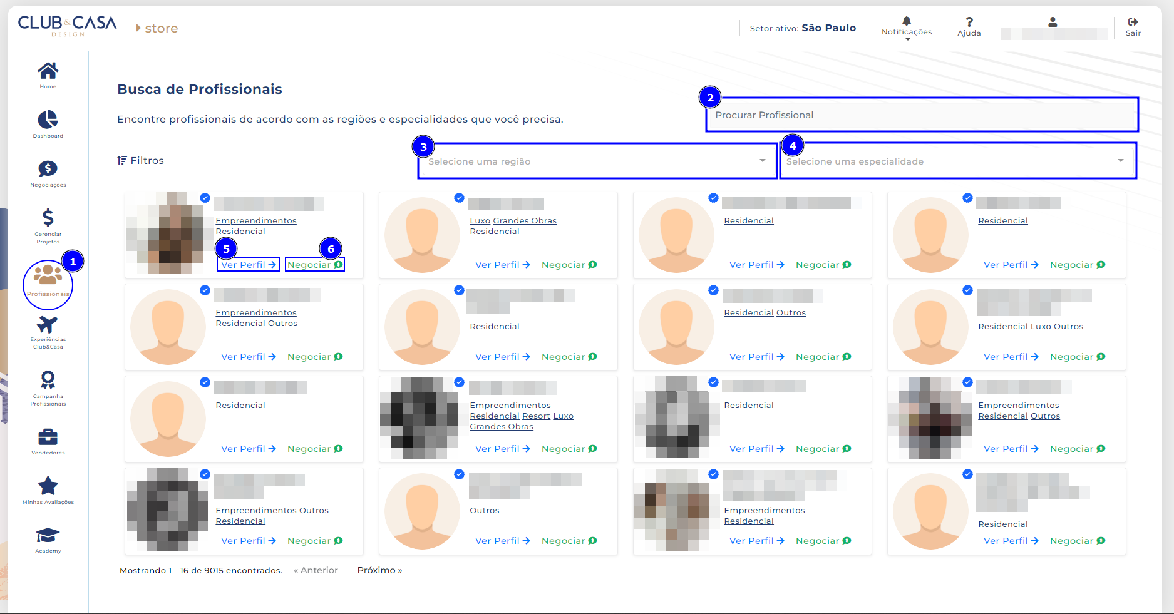Click 'Ver Perfil' on first professional card

coord(248,265)
